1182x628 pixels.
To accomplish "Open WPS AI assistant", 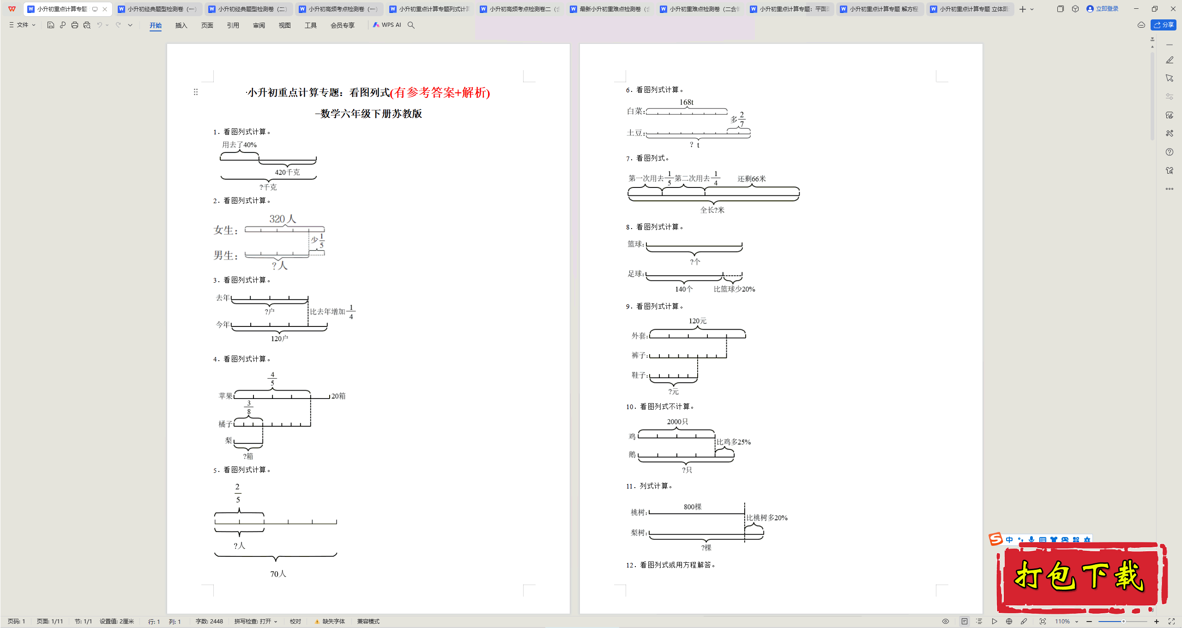I will pyautogui.click(x=387, y=25).
